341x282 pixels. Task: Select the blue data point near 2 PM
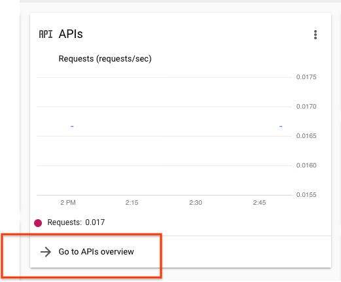[72, 126]
